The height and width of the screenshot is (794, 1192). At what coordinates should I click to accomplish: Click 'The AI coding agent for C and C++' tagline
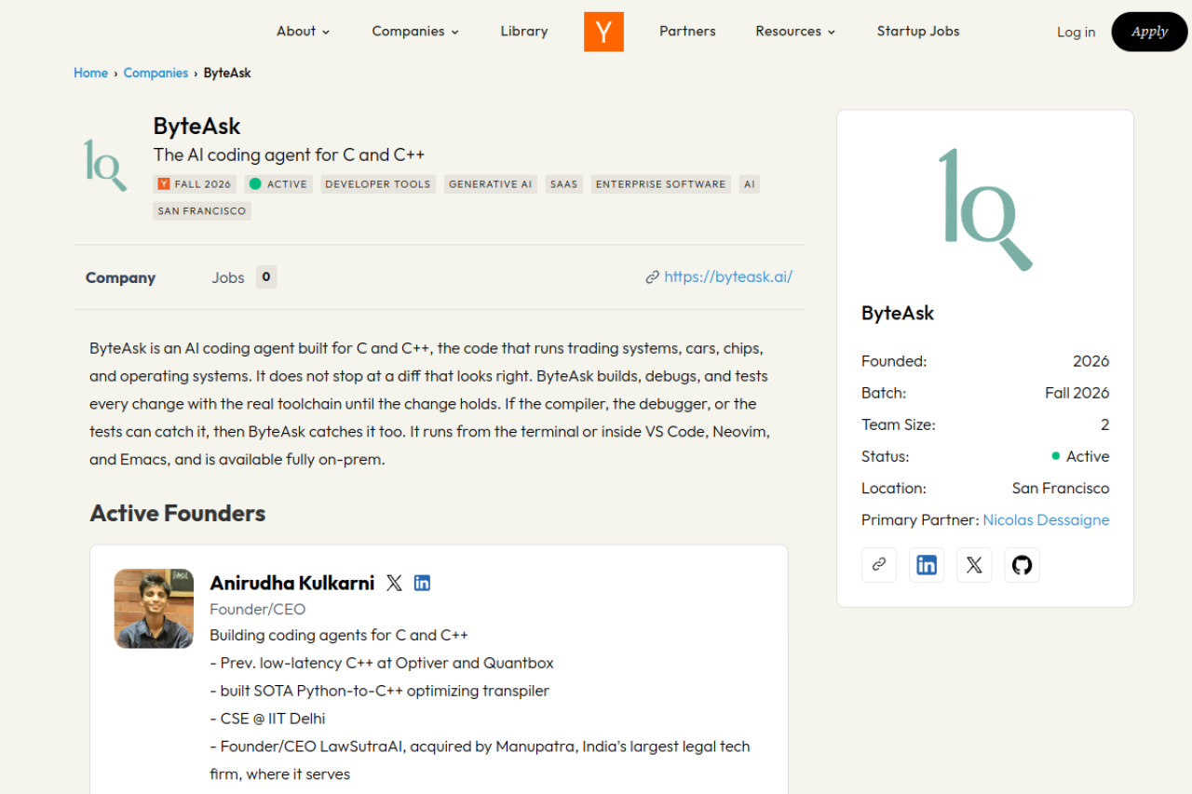[289, 155]
